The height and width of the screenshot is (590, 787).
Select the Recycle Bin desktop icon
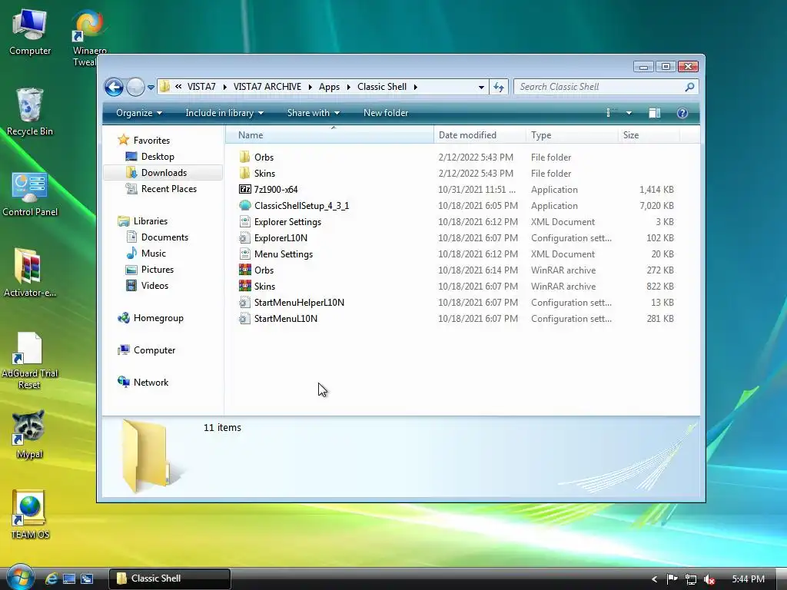(30, 111)
